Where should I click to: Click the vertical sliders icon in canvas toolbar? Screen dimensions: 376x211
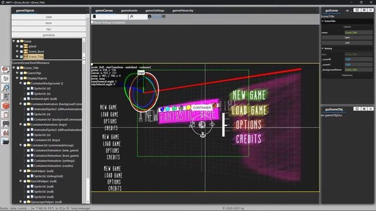pyautogui.click(x=163, y=16)
